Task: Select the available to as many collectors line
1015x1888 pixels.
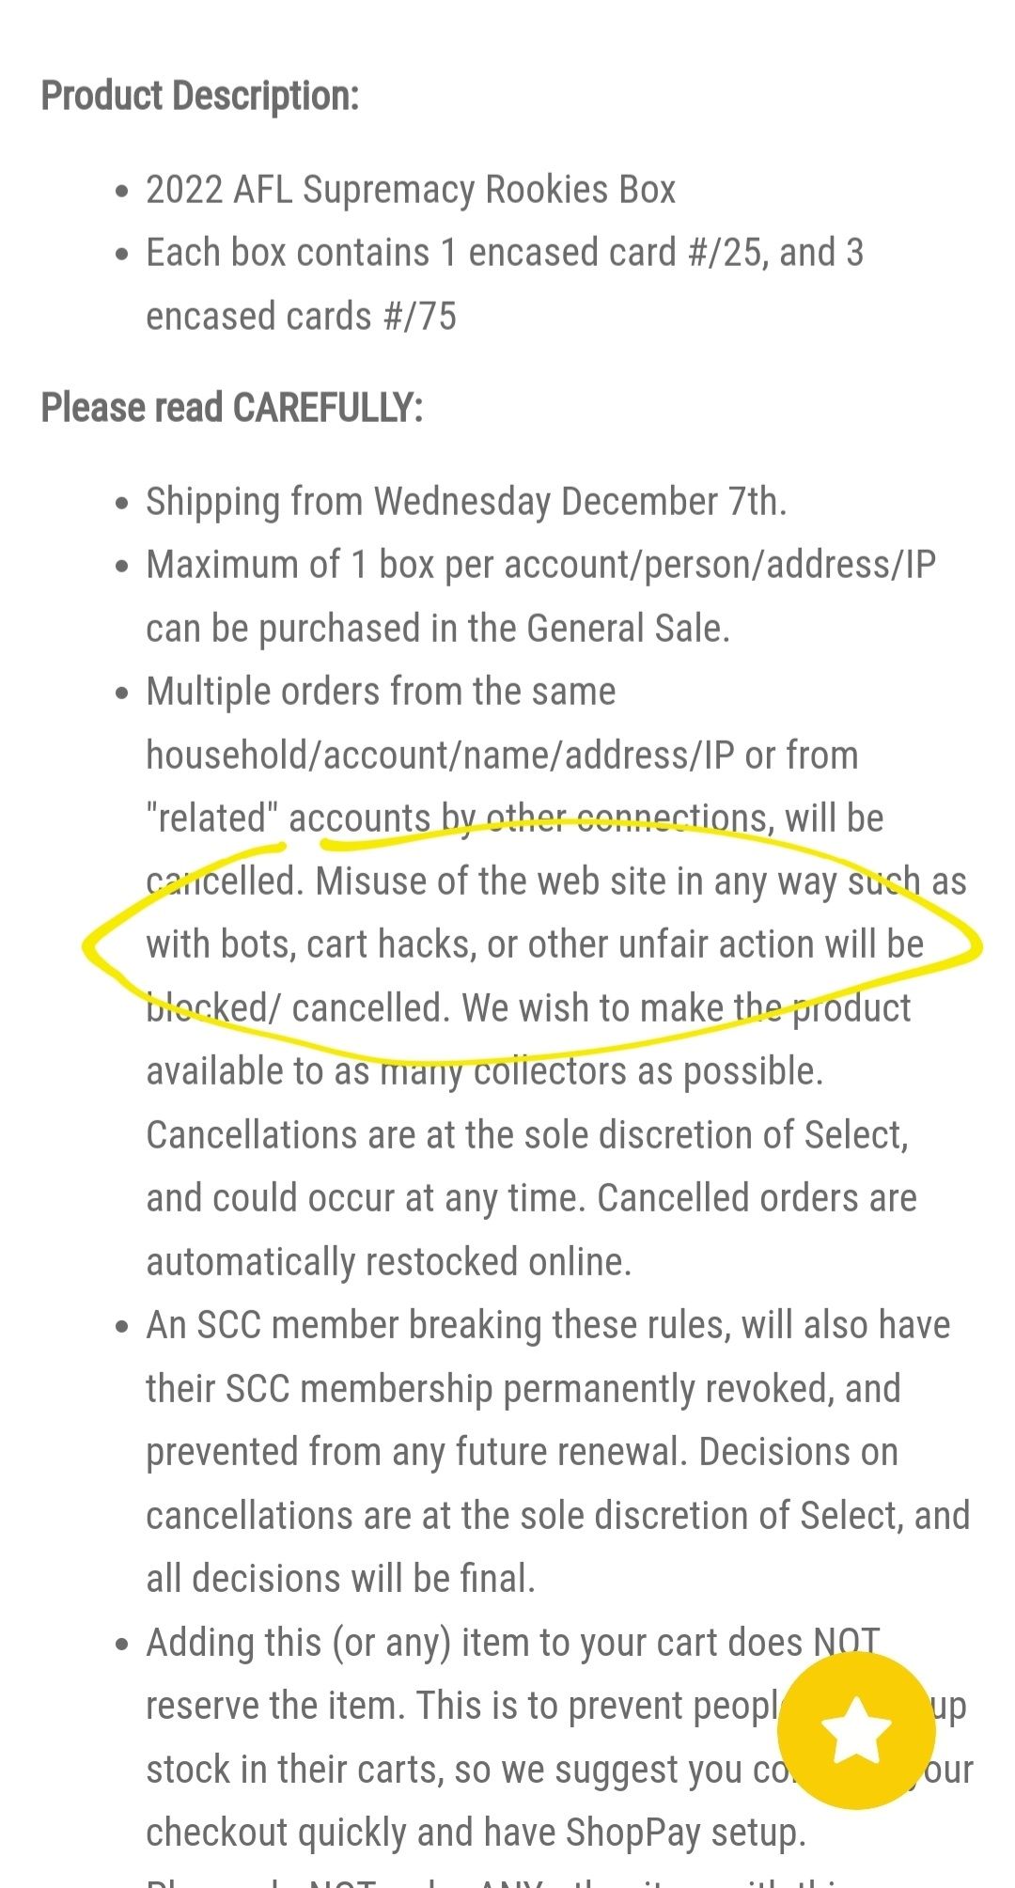Action: click(x=485, y=1071)
